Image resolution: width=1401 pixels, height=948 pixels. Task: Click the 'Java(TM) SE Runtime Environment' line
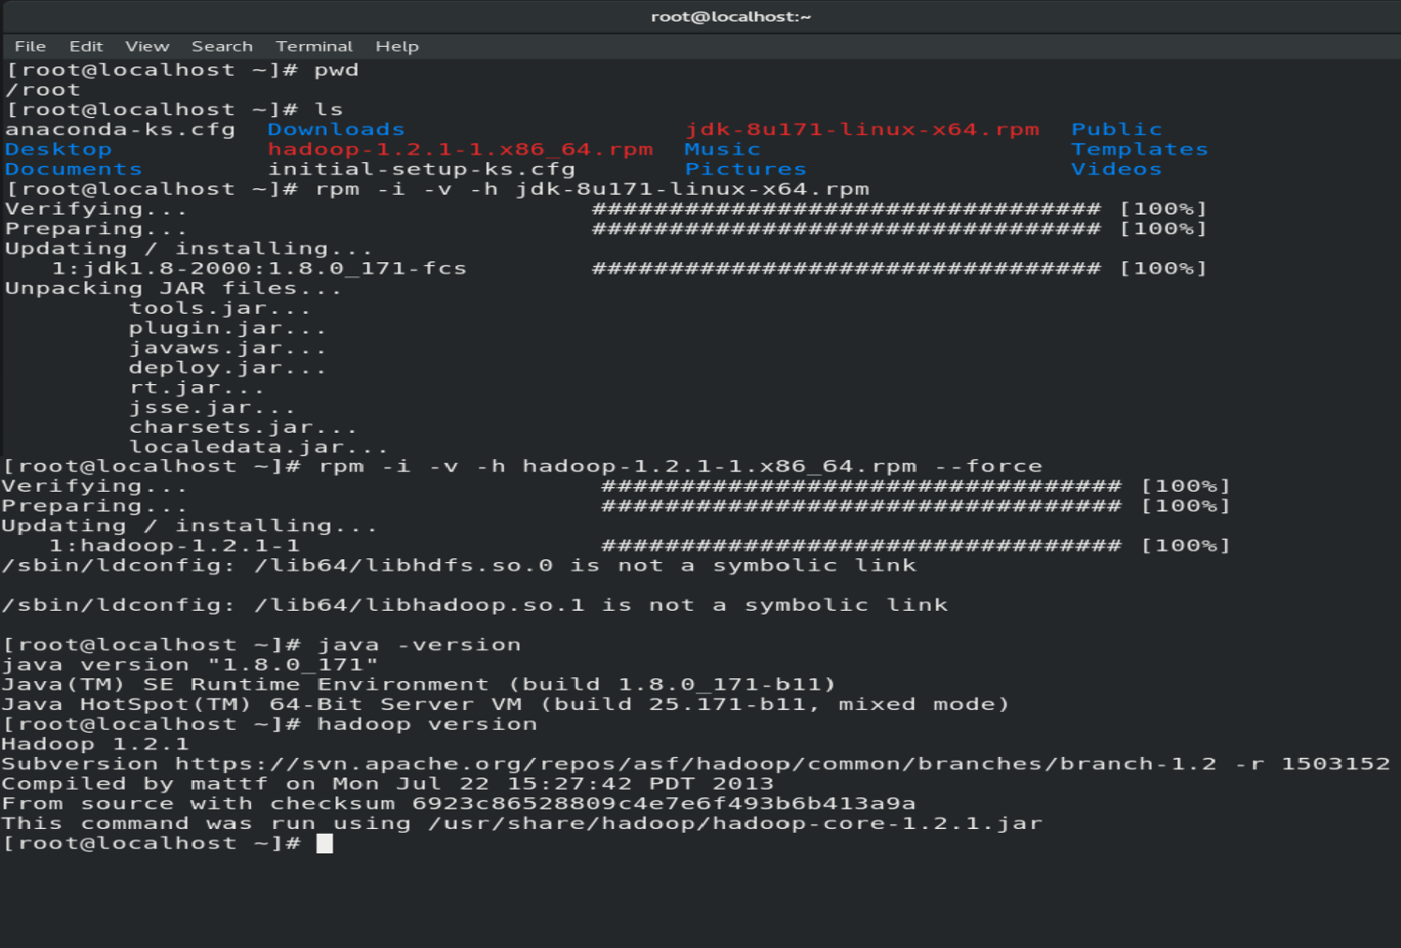pos(418,684)
